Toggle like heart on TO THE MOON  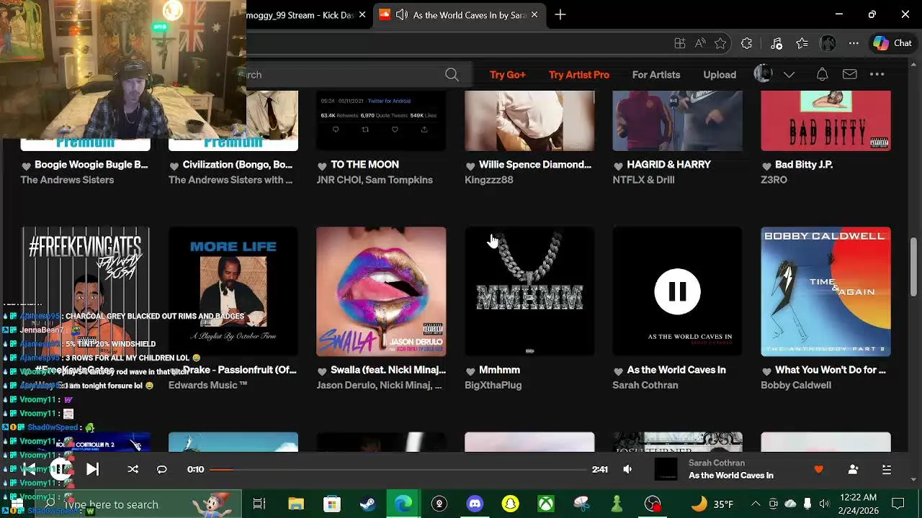pos(322,166)
